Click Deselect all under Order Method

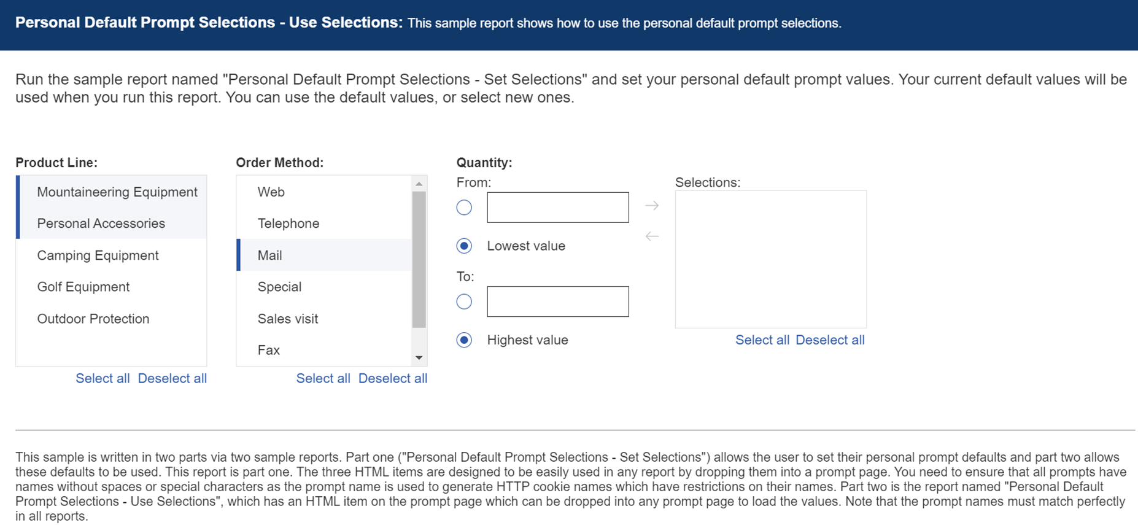[x=392, y=378]
